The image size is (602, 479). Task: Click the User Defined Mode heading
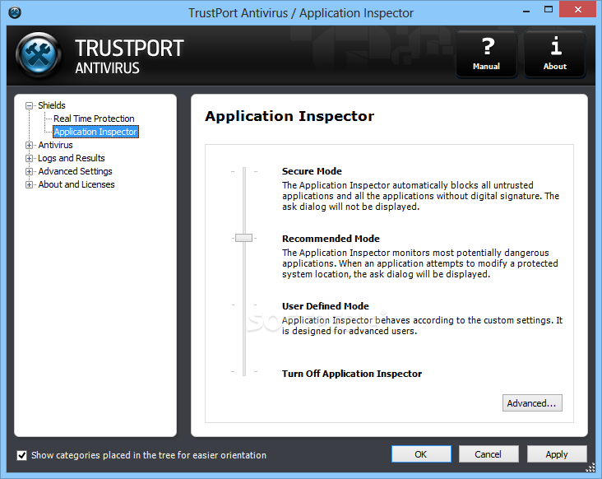pos(326,306)
